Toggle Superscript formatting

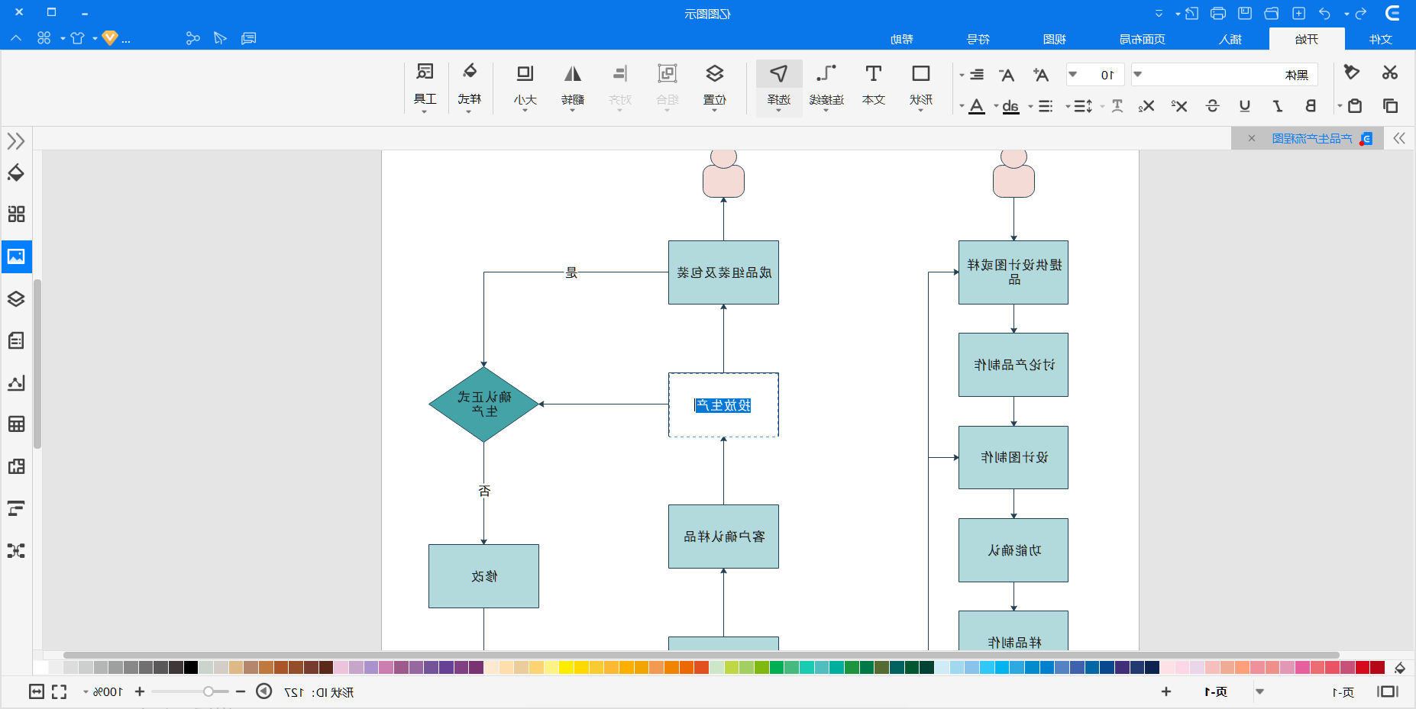click(1179, 106)
